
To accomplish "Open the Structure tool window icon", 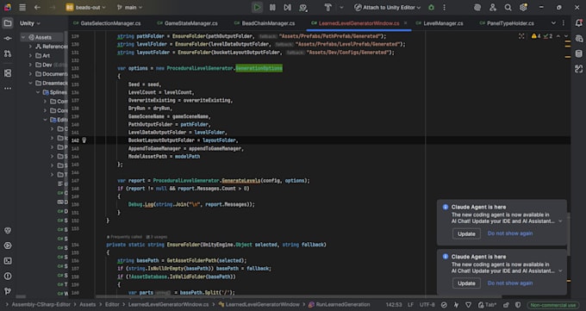I will coord(8,73).
